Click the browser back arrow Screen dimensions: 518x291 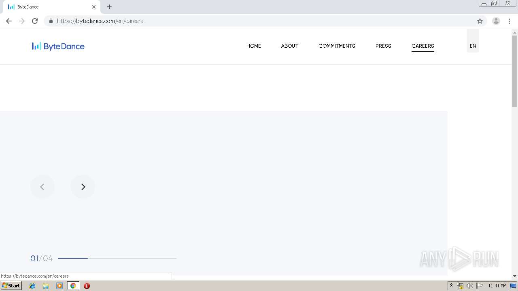coord(9,21)
